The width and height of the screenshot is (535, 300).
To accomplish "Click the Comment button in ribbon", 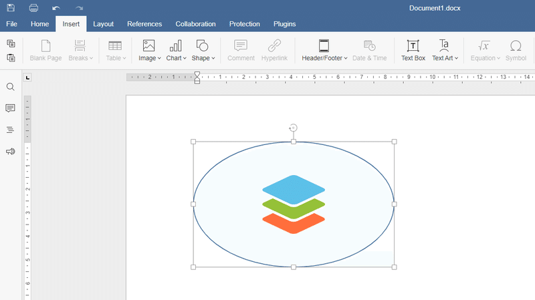I will pyautogui.click(x=241, y=51).
